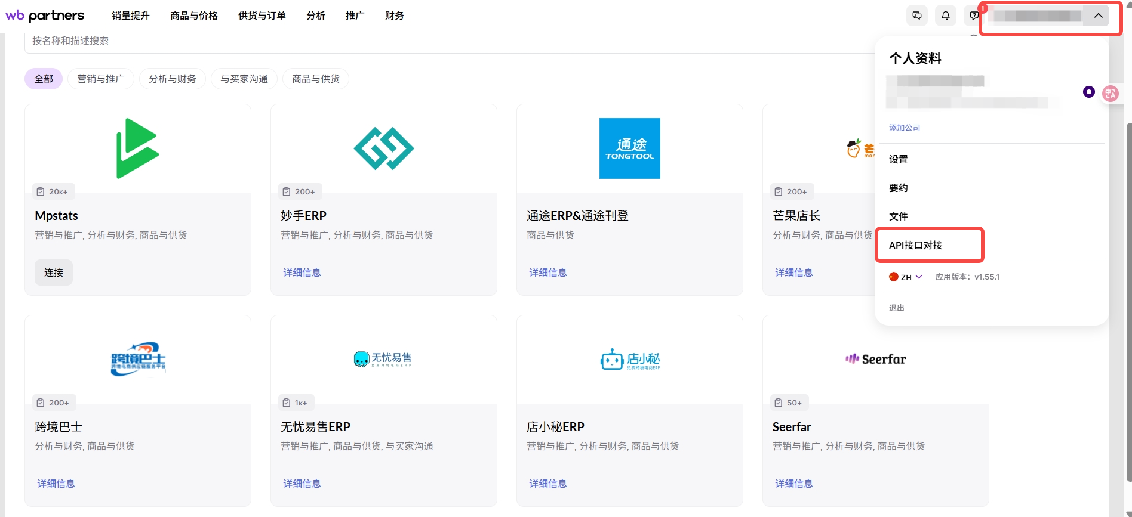
Task: Open the 财务 menu
Action: click(395, 16)
